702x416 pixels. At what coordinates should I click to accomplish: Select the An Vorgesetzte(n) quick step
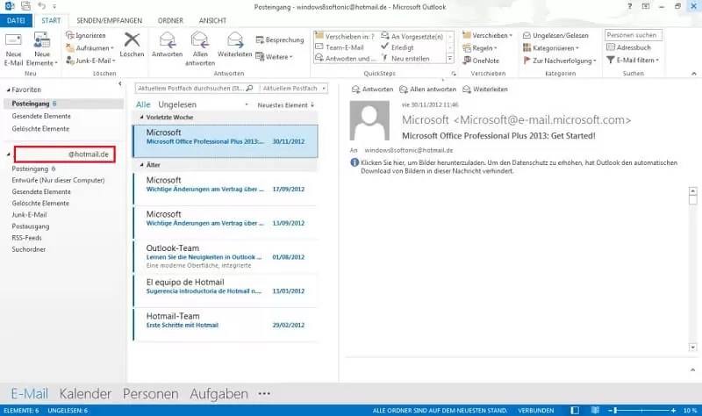[x=412, y=36]
